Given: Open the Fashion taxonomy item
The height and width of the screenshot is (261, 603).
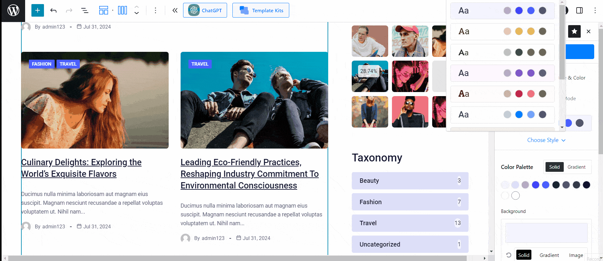Looking at the screenshot, I should 410,202.
